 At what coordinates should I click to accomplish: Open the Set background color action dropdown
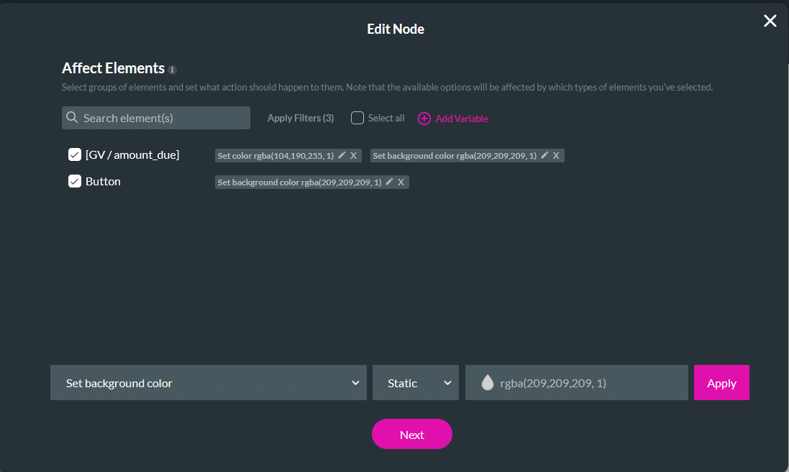208,383
